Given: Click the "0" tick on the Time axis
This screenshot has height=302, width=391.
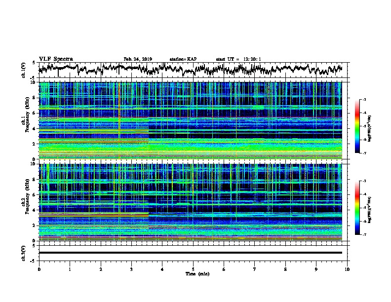Looking at the screenshot, I should [39, 269].
